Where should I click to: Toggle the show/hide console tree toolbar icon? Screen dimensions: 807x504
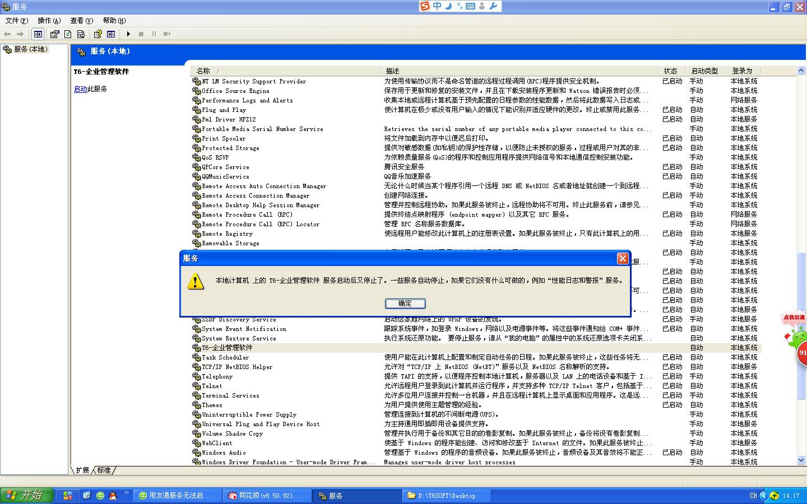click(38, 34)
